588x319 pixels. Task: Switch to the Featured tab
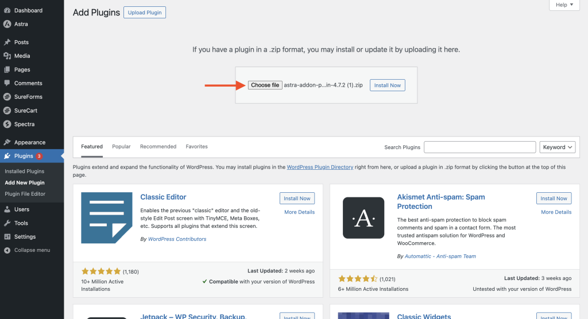(x=92, y=146)
